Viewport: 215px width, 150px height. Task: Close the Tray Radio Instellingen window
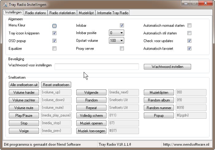205,3
